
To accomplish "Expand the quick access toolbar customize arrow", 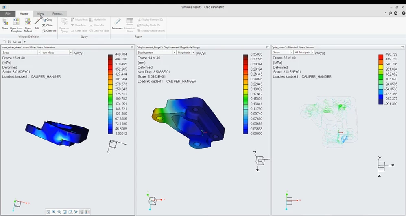I will click(24, 42).
